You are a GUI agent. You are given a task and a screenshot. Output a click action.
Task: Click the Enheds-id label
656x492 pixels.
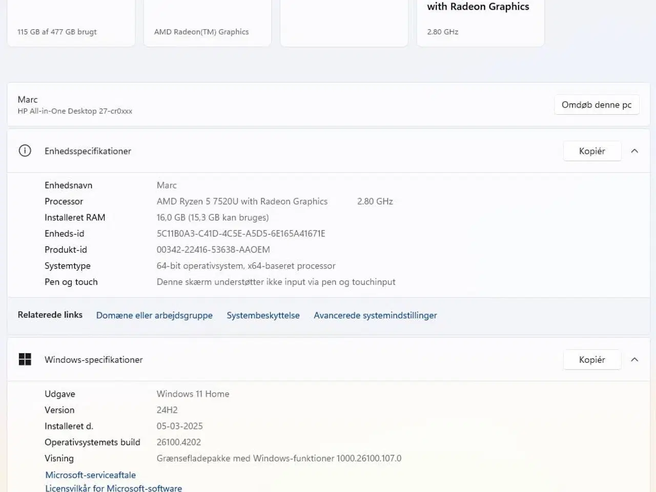tap(64, 233)
